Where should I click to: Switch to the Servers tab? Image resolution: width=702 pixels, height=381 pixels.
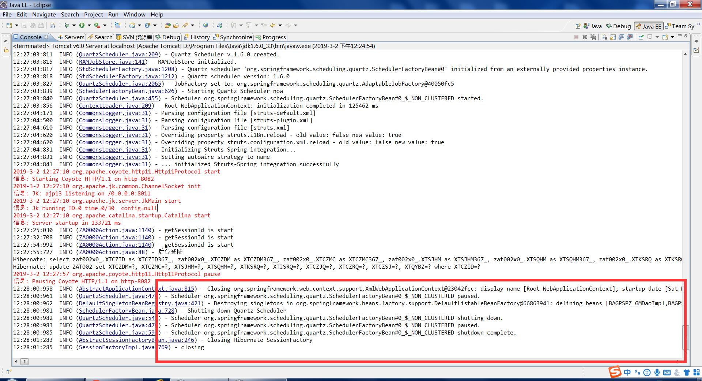pos(71,37)
